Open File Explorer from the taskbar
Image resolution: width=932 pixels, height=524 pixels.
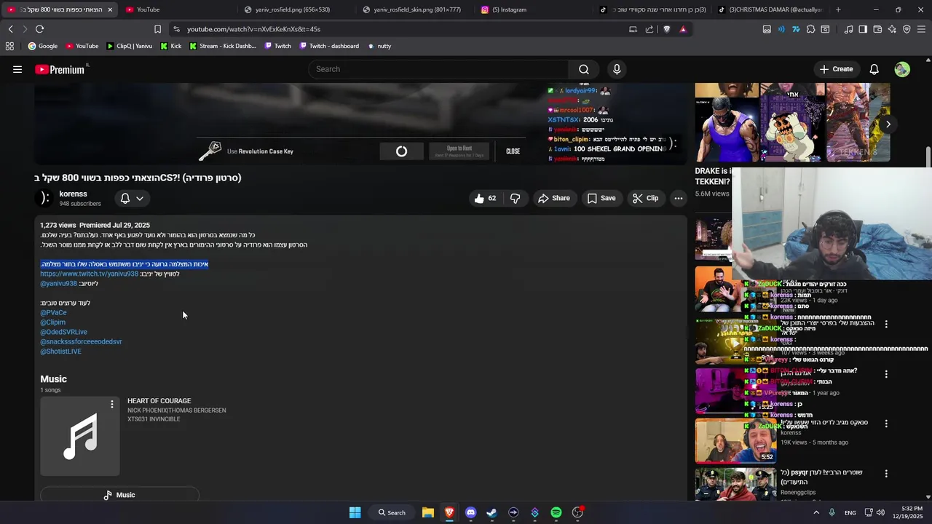[428, 512]
